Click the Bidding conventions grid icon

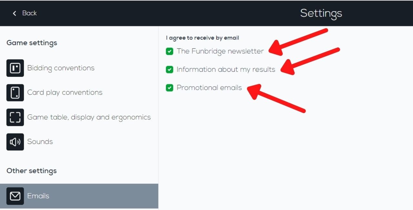pyautogui.click(x=15, y=68)
